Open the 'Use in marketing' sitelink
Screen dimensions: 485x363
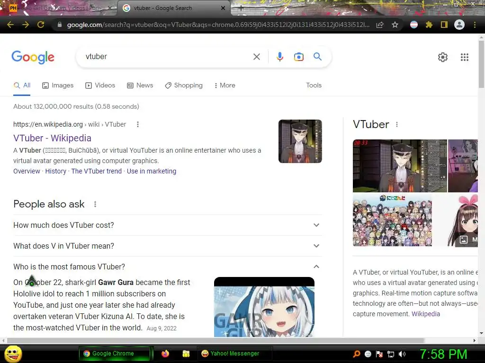tap(152, 171)
